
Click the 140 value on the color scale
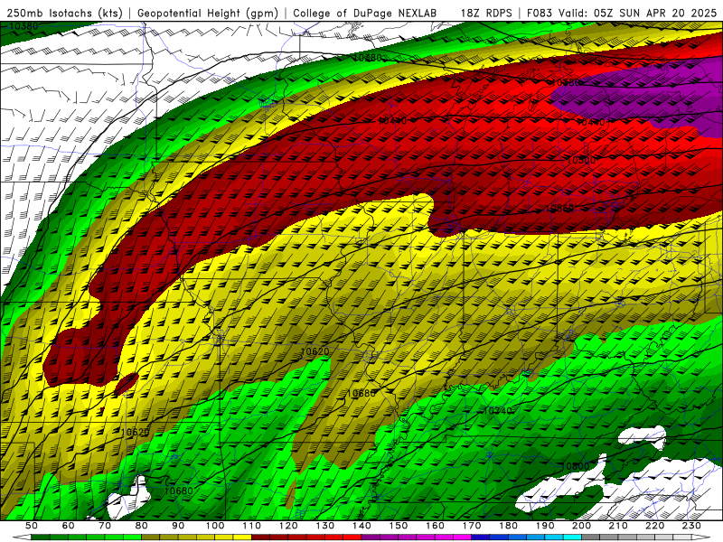tap(362, 526)
